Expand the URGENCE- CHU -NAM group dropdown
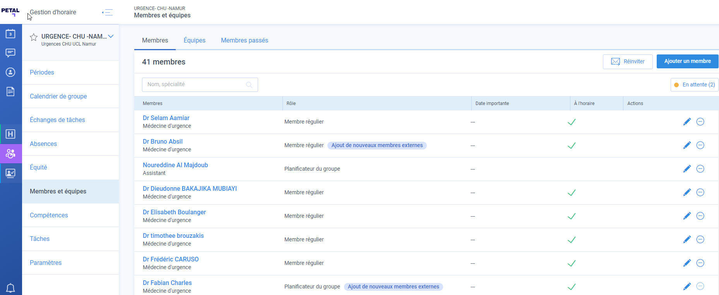This screenshot has height=295, width=719. tap(111, 36)
